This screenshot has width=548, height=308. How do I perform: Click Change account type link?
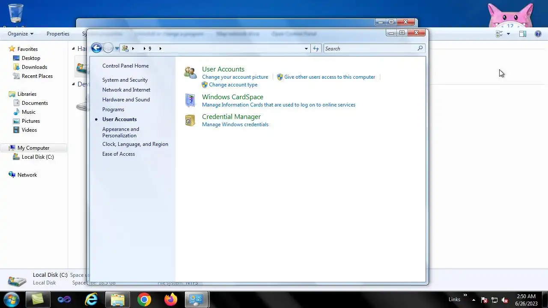(233, 85)
